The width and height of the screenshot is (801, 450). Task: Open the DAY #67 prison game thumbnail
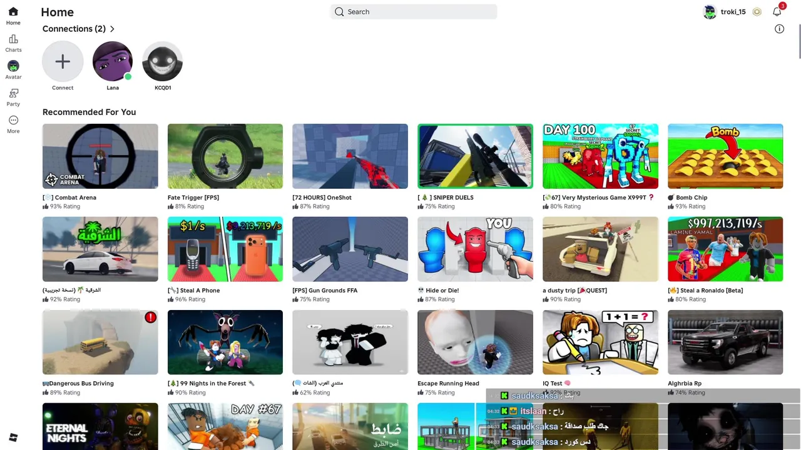tap(225, 426)
